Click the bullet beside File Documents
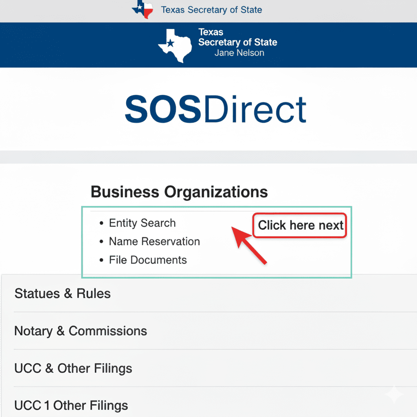This screenshot has height=417, width=417. coord(102,261)
